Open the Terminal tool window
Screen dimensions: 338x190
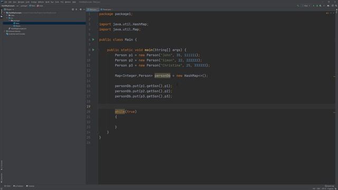tap(30, 186)
